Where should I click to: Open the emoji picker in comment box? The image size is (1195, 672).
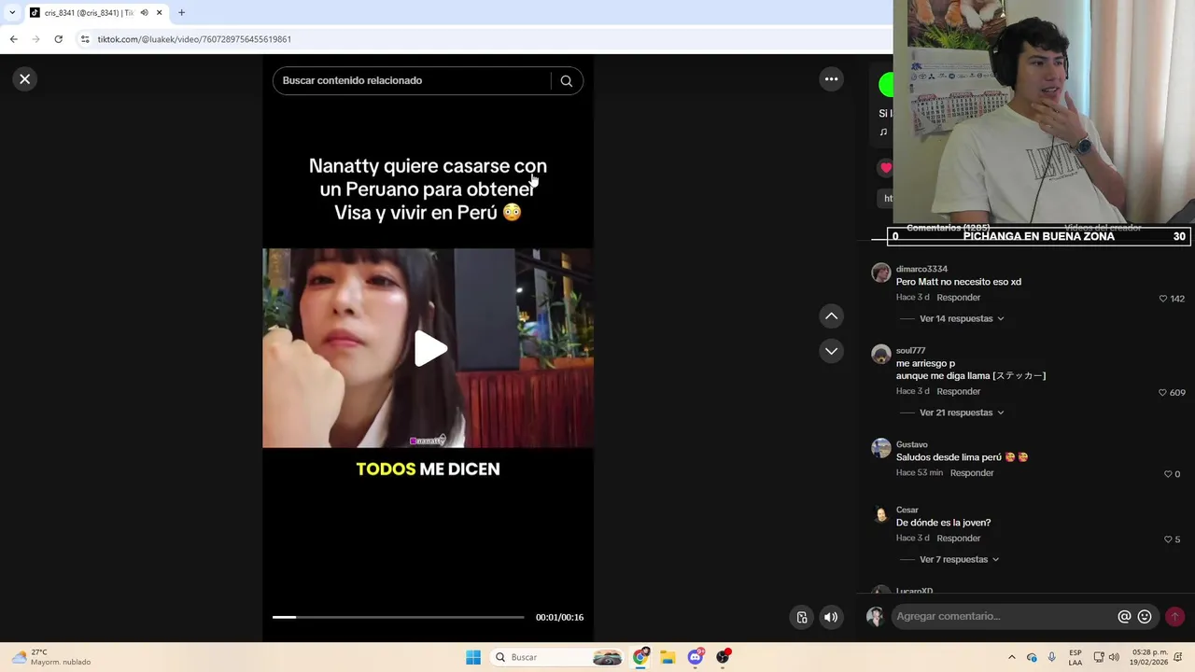[1145, 617]
